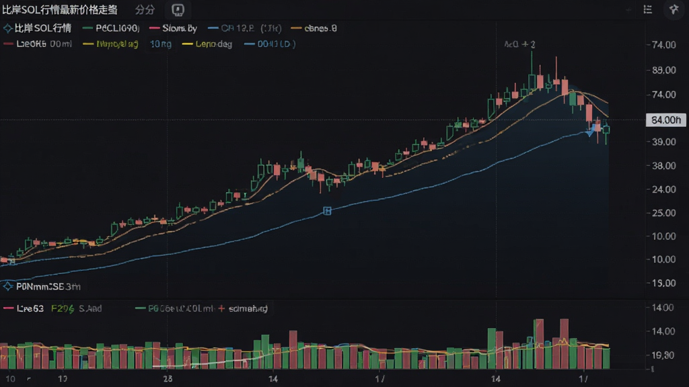
Task: Click the 28 label on the time axis
Action: 168,379
